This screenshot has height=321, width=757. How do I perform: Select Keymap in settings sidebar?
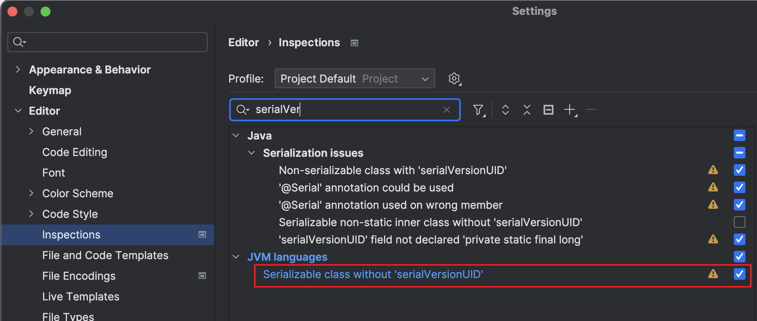[x=50, y=90]
